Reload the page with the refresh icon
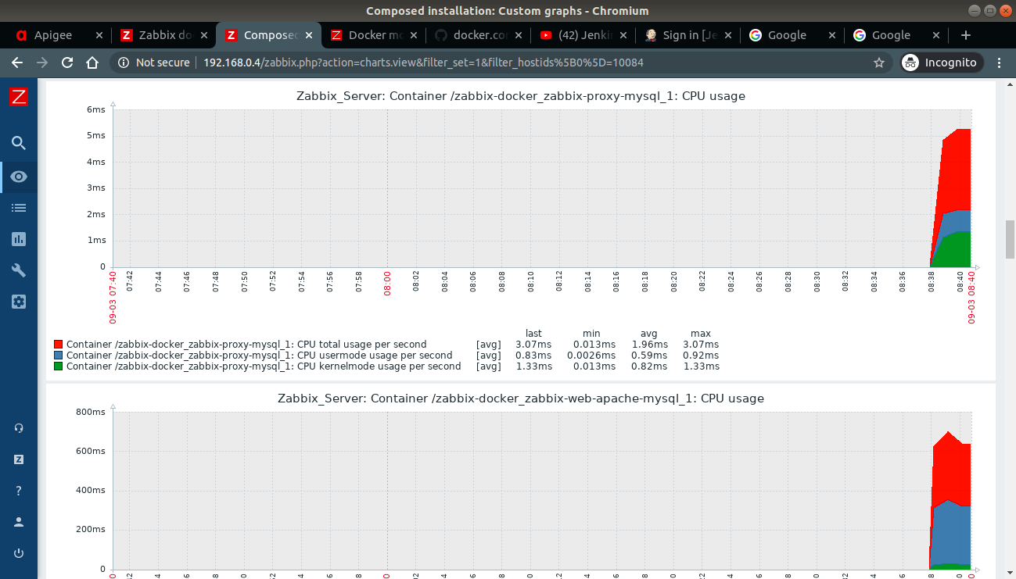1016x579 pixels. pyautogui.click(x=68, y=62)
